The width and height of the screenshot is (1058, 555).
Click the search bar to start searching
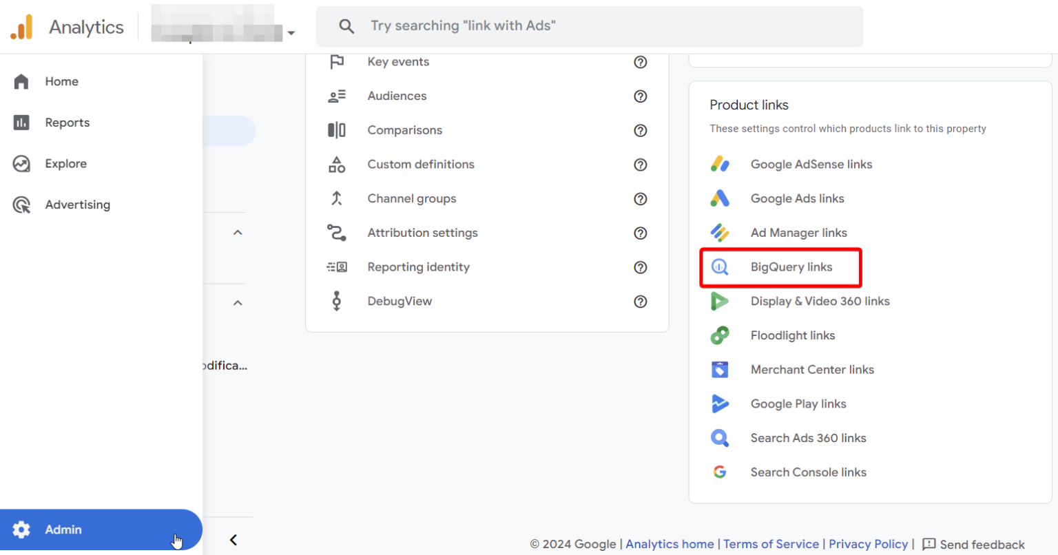tap(590, 26)
